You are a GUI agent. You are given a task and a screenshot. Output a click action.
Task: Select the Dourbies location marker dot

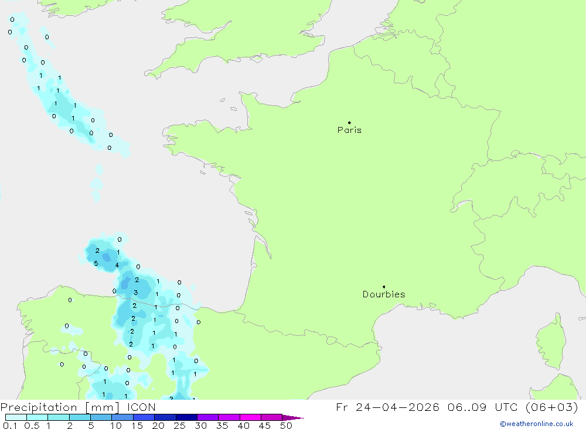pyautogui.click(x=384, y=287)
